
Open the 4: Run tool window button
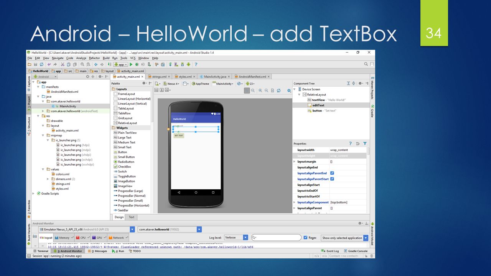pos(118,251)
